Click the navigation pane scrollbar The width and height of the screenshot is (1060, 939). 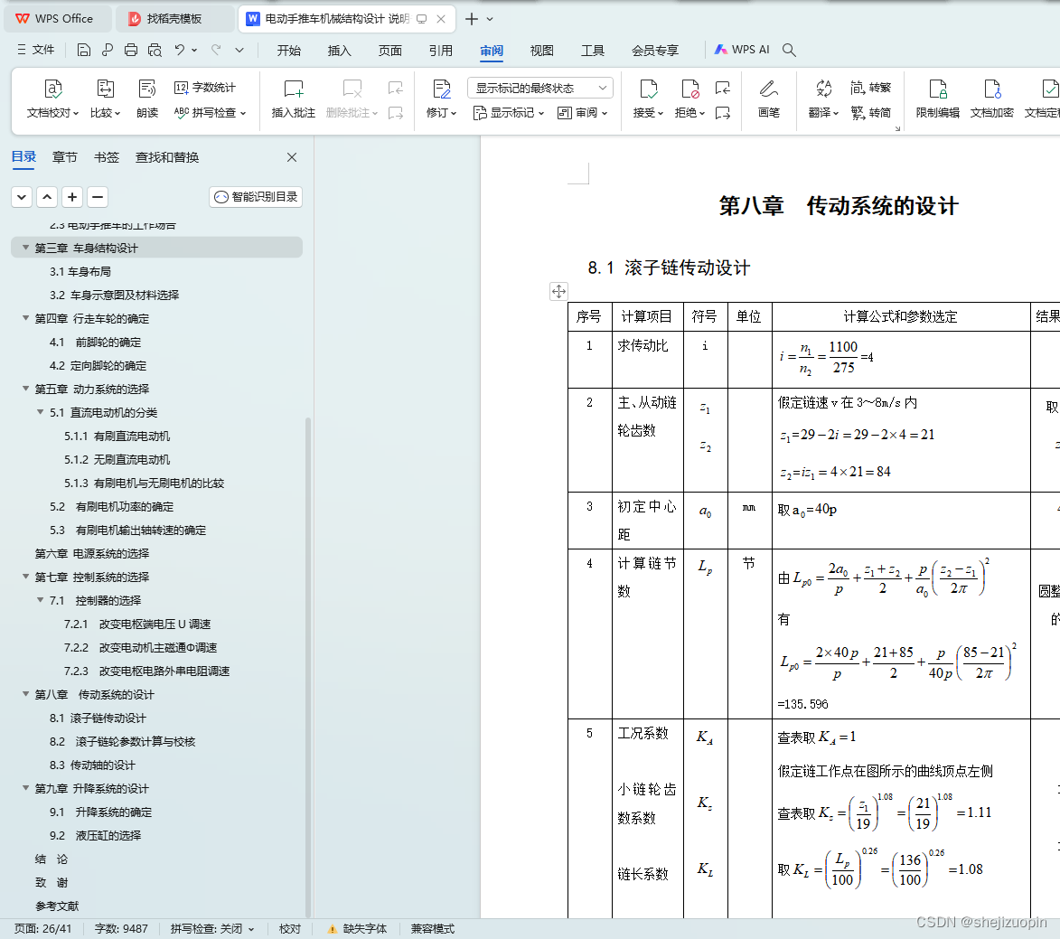pos(308,666)
